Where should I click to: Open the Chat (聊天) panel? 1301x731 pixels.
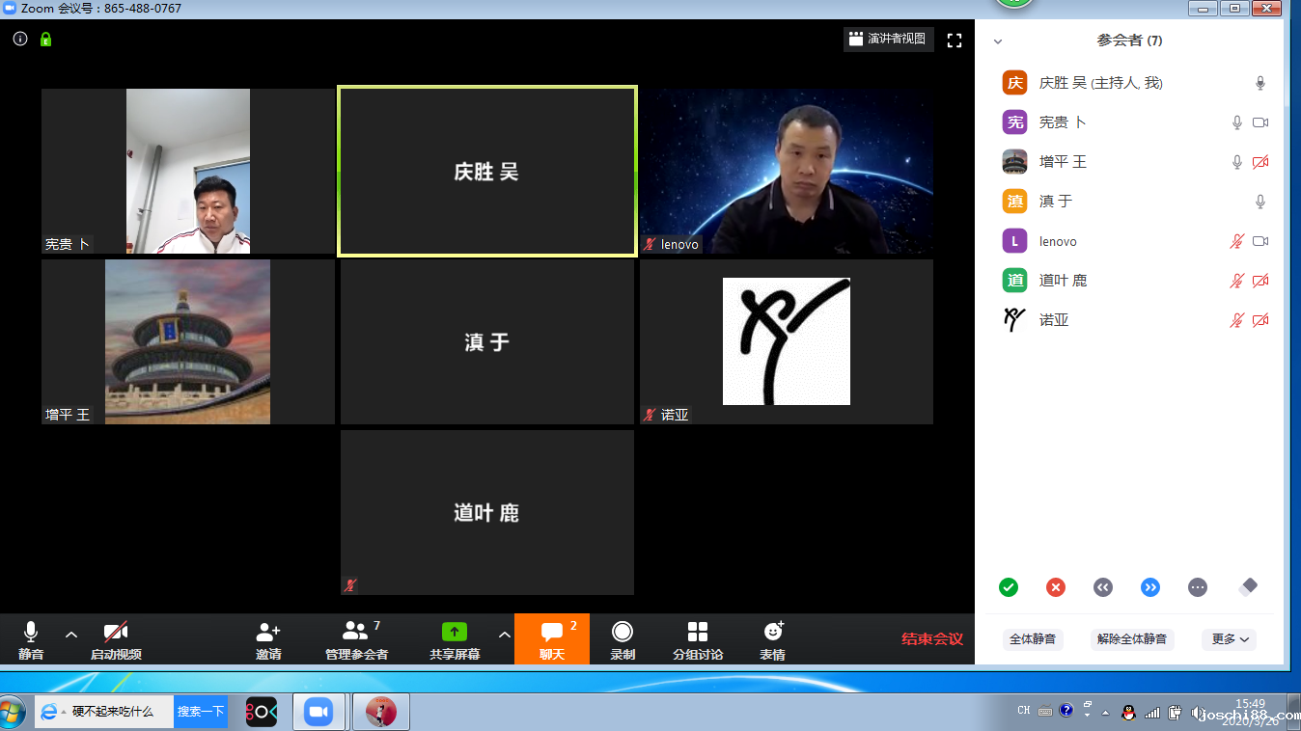point(552,633)
